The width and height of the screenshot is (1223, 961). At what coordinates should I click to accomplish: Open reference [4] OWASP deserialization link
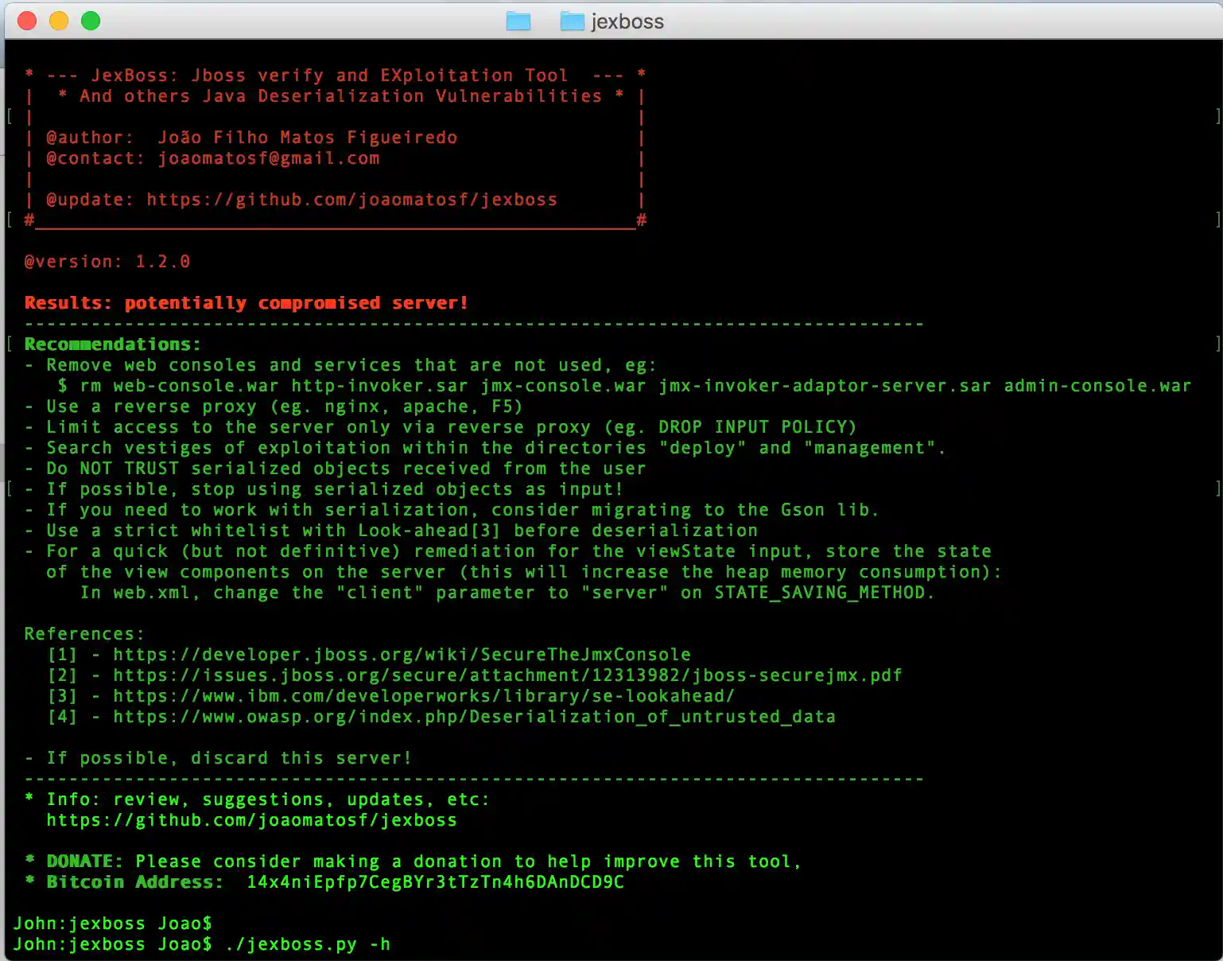474,717
